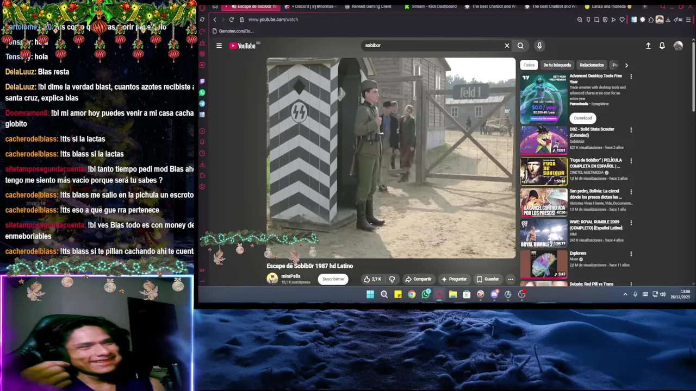Screen dimensions: 696x391
Task: Open the browser easy setup menu icon
Action: (x=688, y=20)
